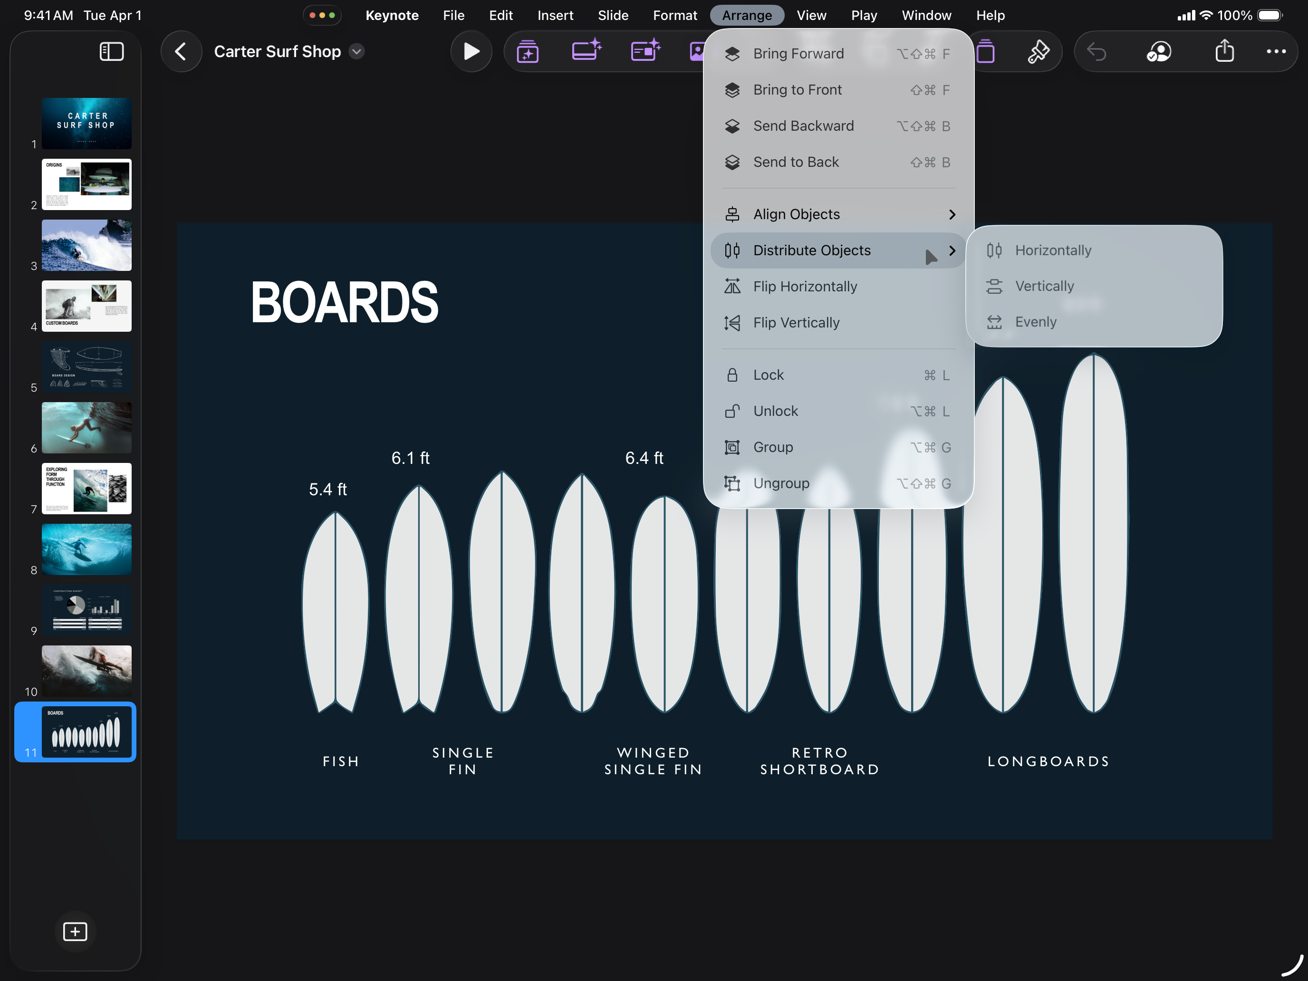Expand the Distribute Objects submenu
Image resolution: width=1308 pixels, height=981 pixels.
point(838,251)
